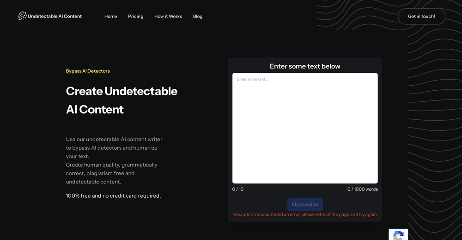This screenshot has width=462, height=240.
Task: Follow the Bypass AI Detectors link
Action: click(88, 71)
